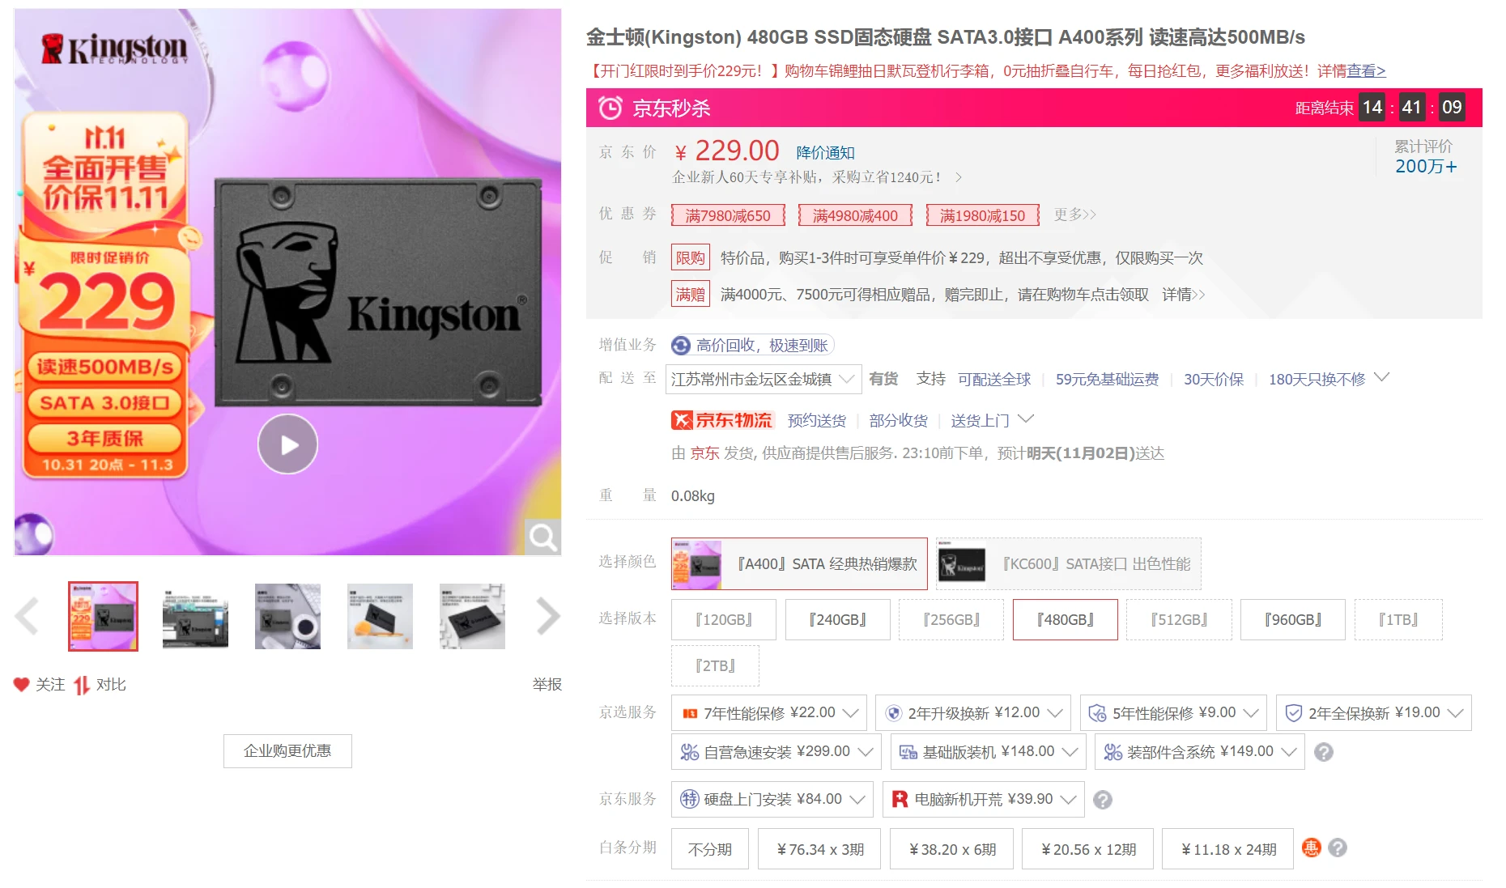Screen dimensions: 1506x888
Task: Choose ¥11.18 x 24期 installment
Action: pyautogui.click(x=1228, y=849)
